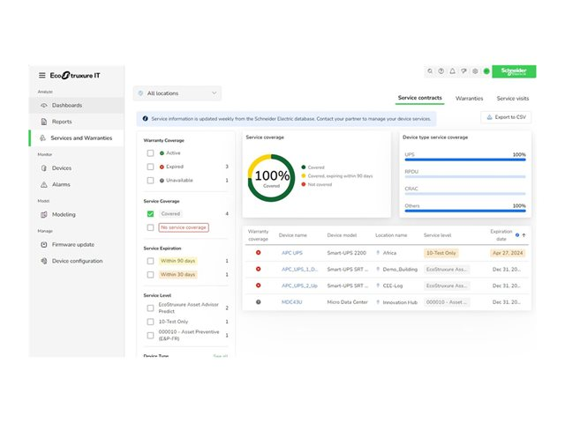
Task: Enable the Expired warranty checkbox
Action: (x=151, y=166)
